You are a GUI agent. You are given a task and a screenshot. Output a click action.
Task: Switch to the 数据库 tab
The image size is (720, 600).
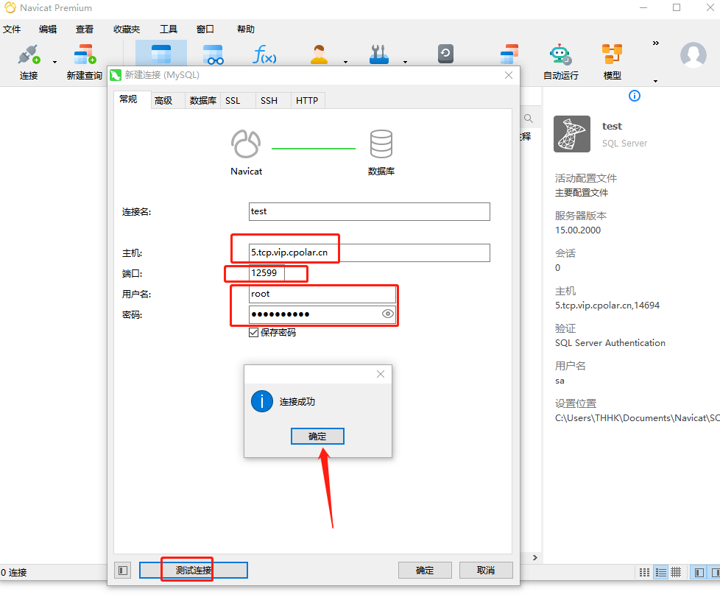[203, 101]
